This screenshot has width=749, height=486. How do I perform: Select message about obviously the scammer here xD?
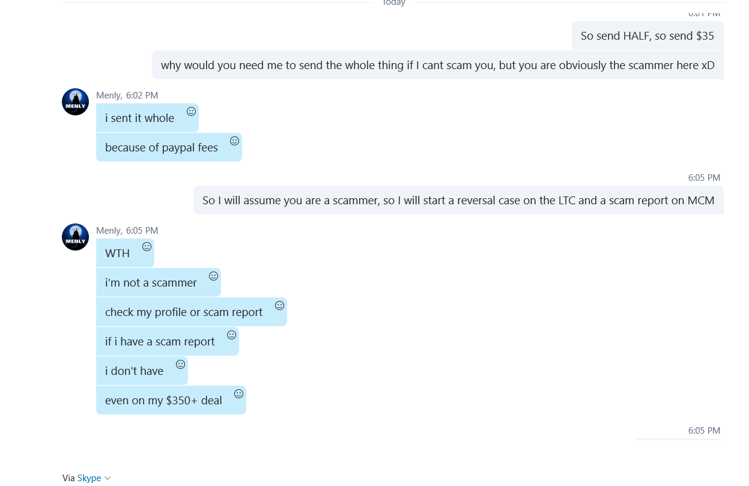click(x=438, y=65)
